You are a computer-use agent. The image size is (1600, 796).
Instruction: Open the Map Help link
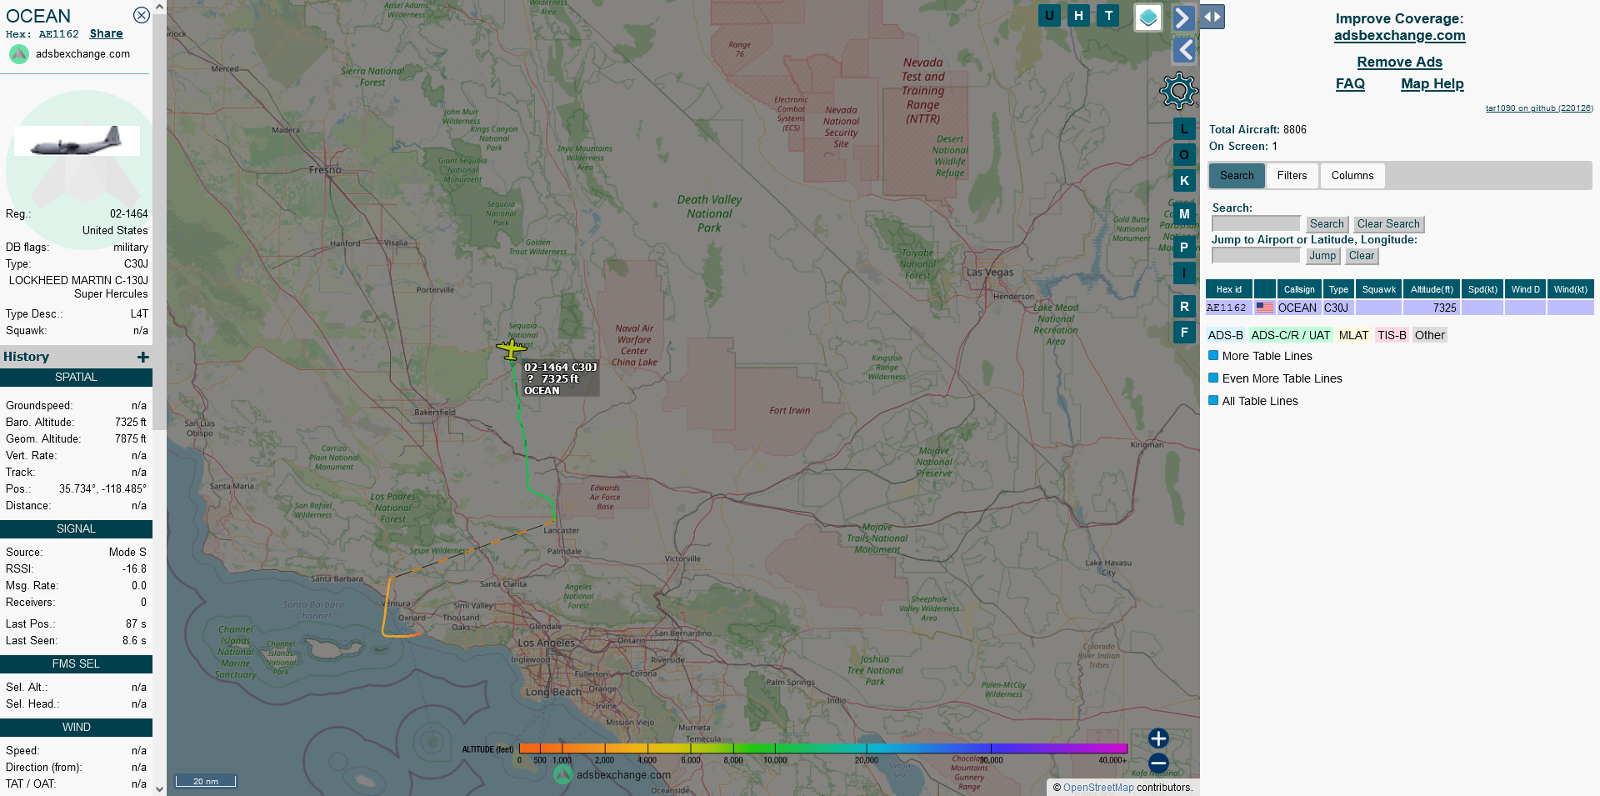pyautogui.click(x=1432, y=84)
